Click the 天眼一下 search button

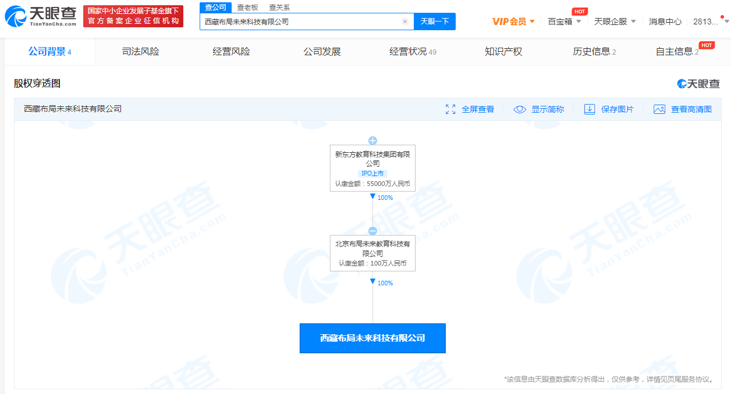pos(435,22)
